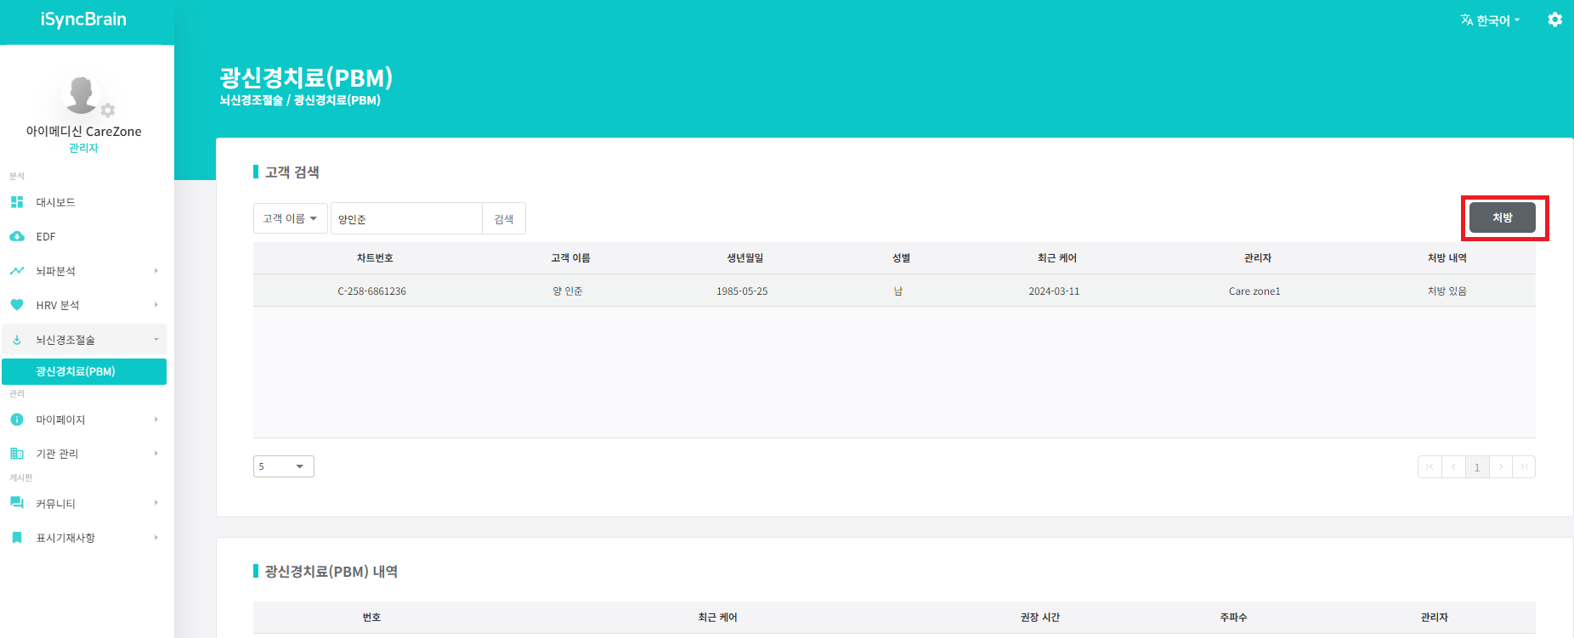
Task: Open settings with the gear icon
Action: click(1554, 20)
